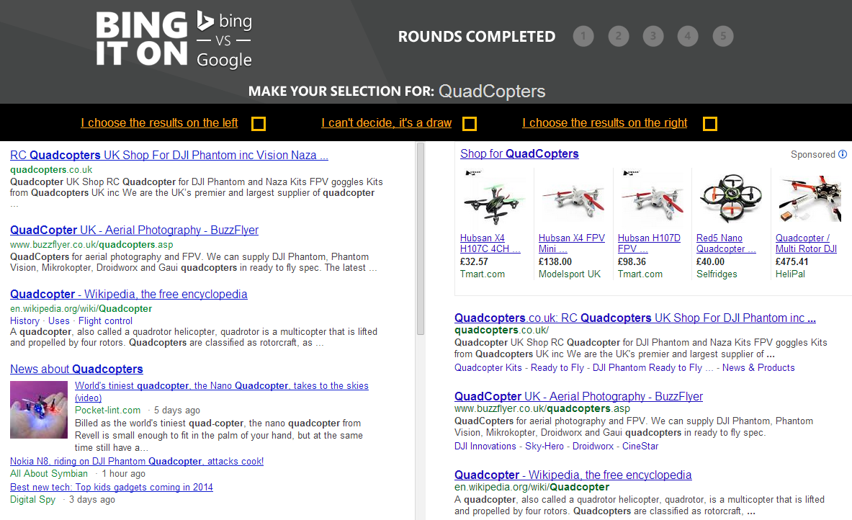Image resolution: width=852 pixels, height=520 pixels.
Task: Click the Bing It On logo
Action: (x=142, y=39)
